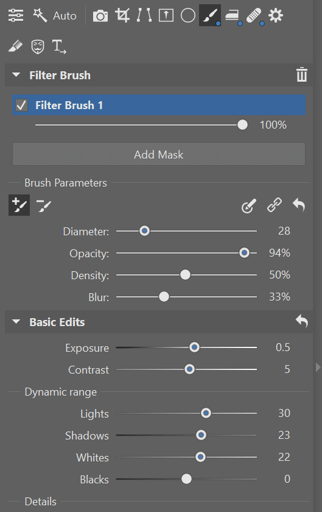Choose the Radial Filter circle tool
Screen dimensions: 322x512
[188, 15]
